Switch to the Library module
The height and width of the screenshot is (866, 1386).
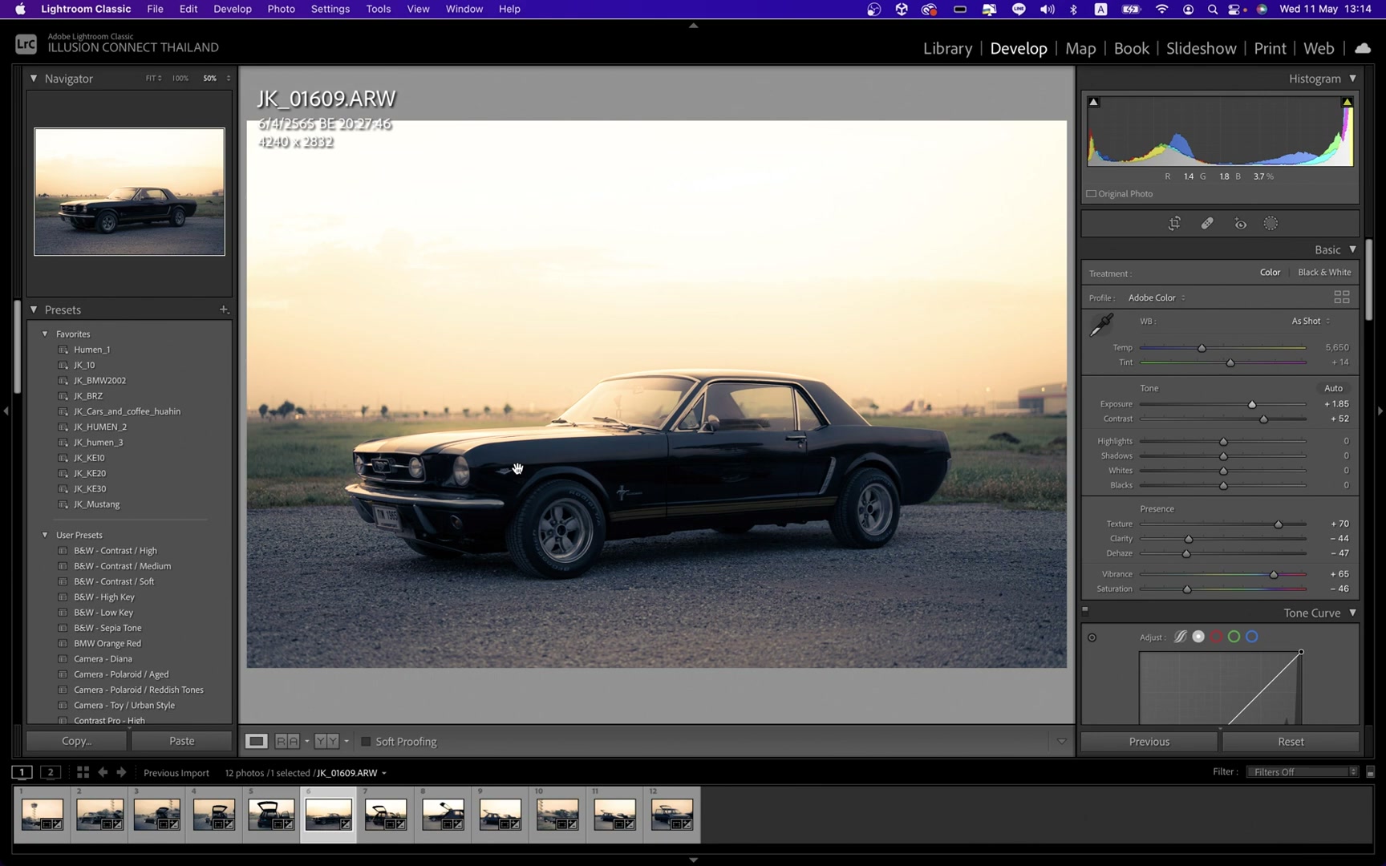click(x=947, y=48)
